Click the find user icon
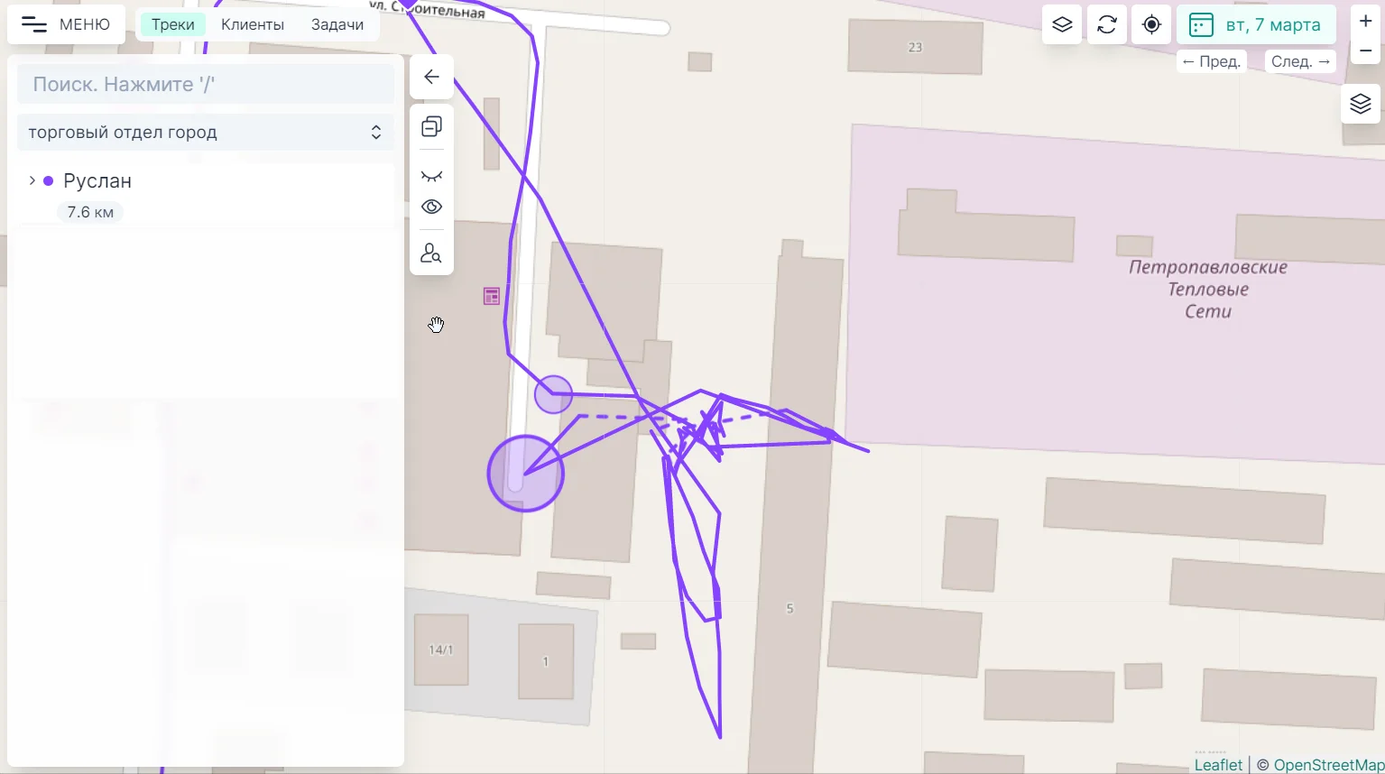 [431, 253]
